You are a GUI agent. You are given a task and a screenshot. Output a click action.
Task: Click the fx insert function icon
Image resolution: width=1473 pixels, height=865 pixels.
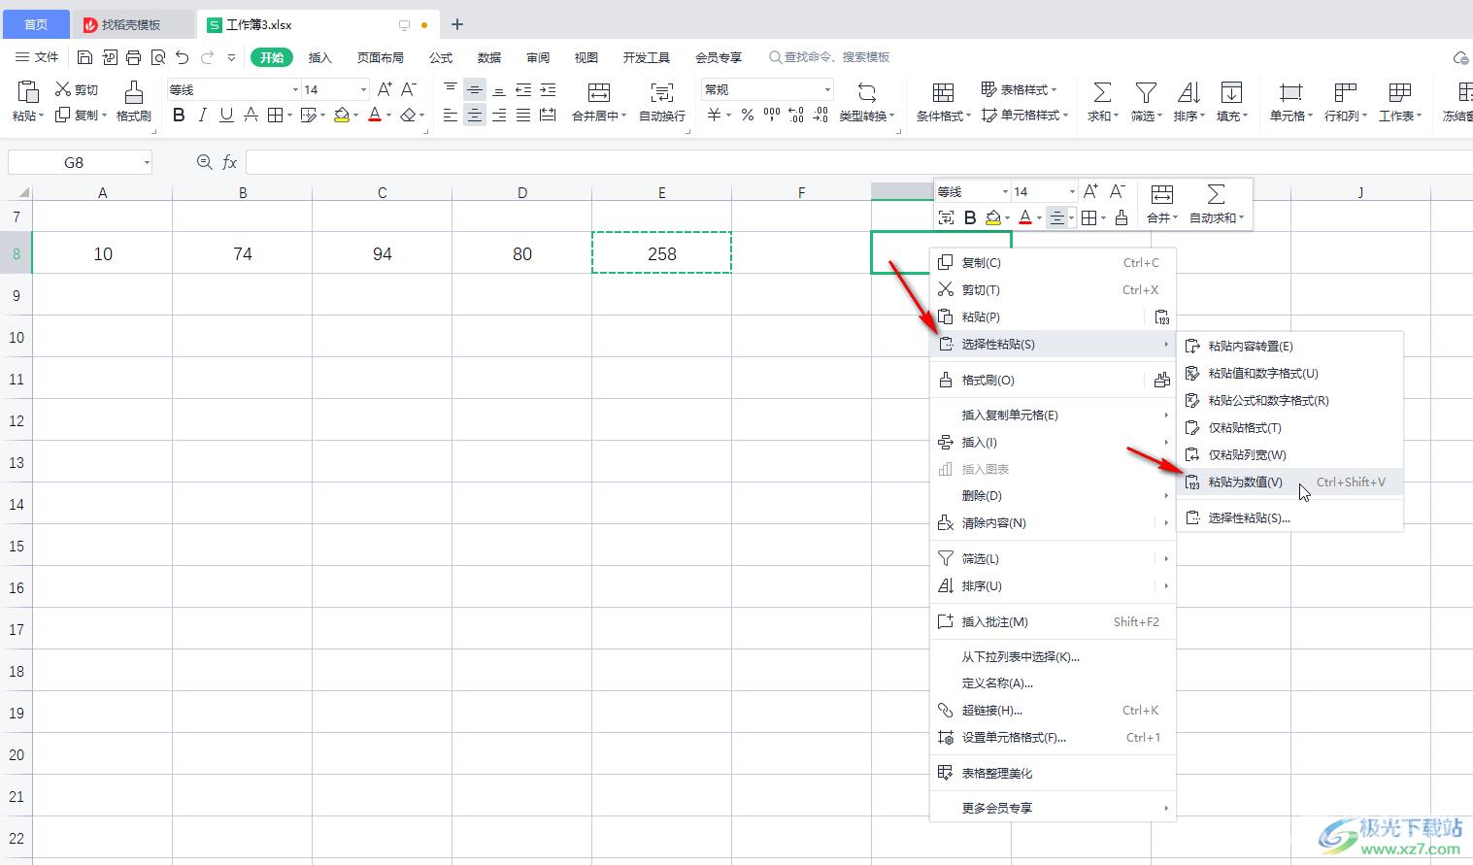tap(230, 162)
